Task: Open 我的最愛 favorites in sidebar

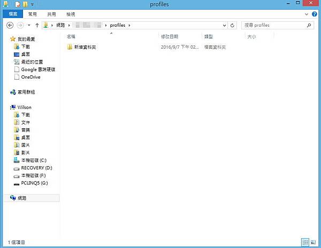Action: [x=26, y=39]
